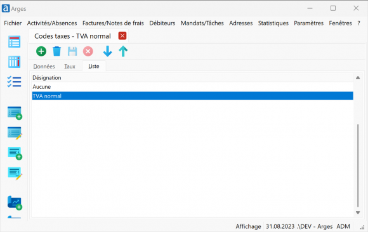Screen dimensions: 368x232
Task: Click the dark blue new table entry sidebar icon
Action: tap(15, 113)
